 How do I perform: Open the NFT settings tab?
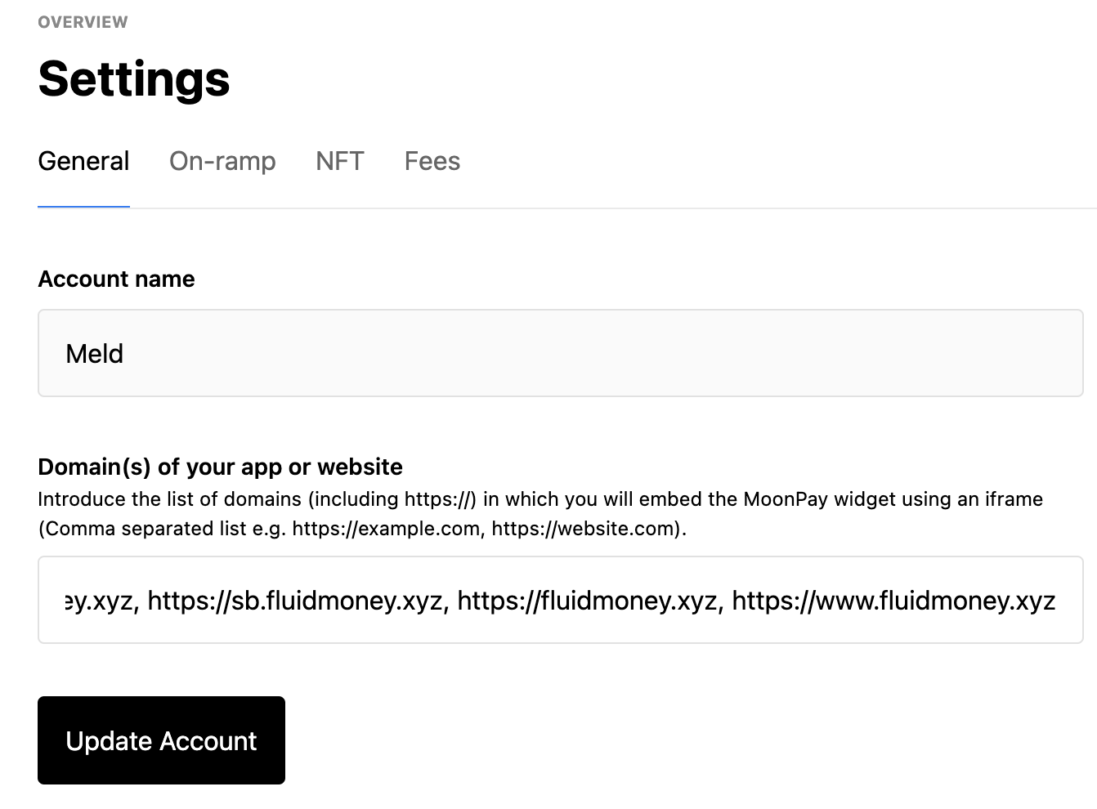[340, 161]
